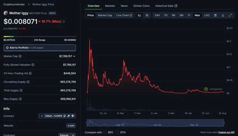Click the Solana chain icon in contract
This screenshot has height=136, width=238.
click(x=42, y=116)
